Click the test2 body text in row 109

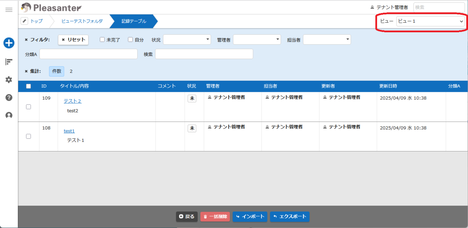tap(73, 110)
